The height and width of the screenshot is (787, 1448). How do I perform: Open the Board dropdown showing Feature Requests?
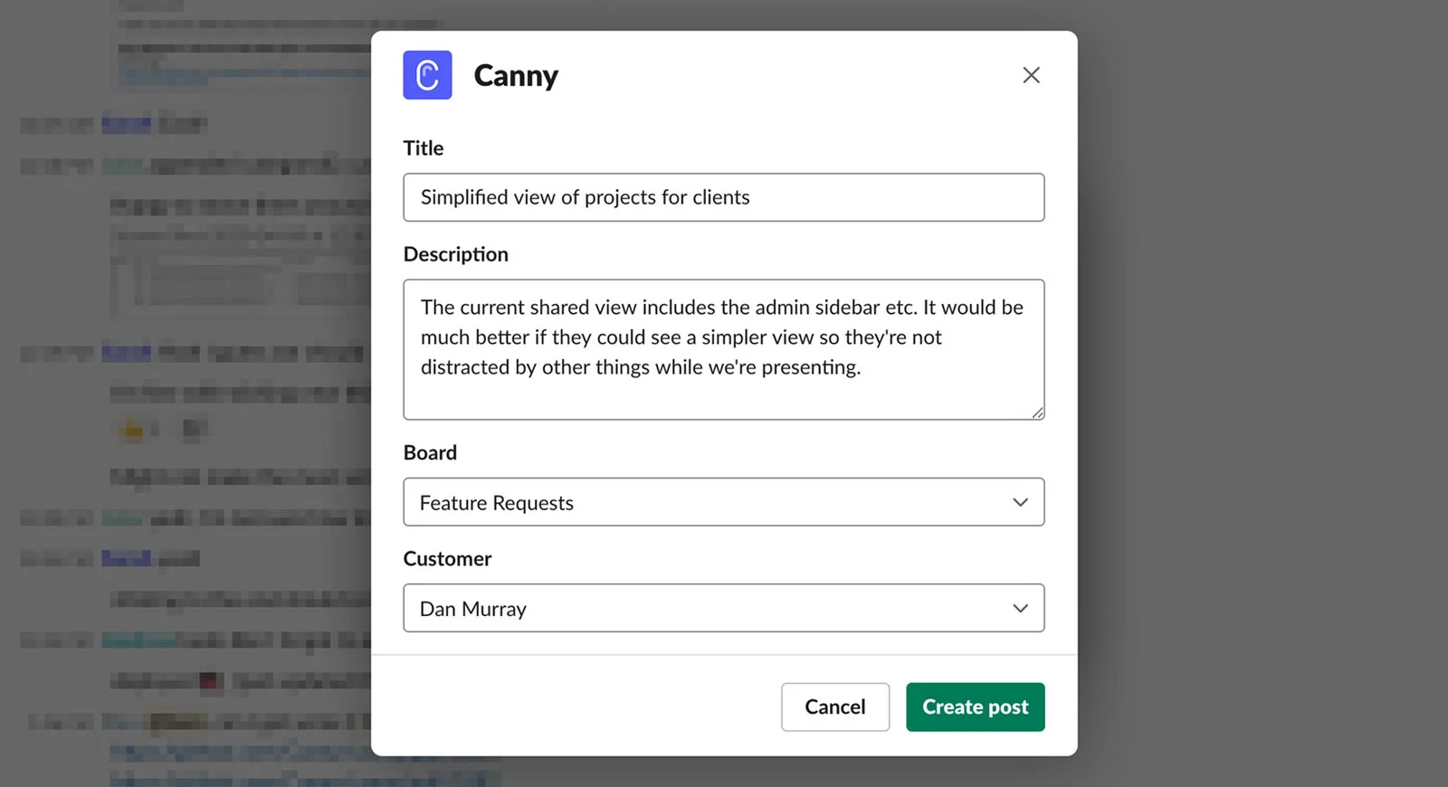706,502
